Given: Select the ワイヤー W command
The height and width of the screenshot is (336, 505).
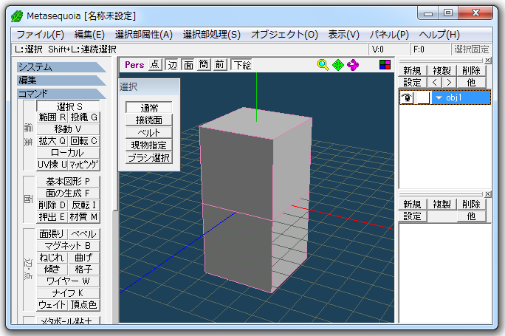Looking at the screenshot, I should (x=68, y=281).
